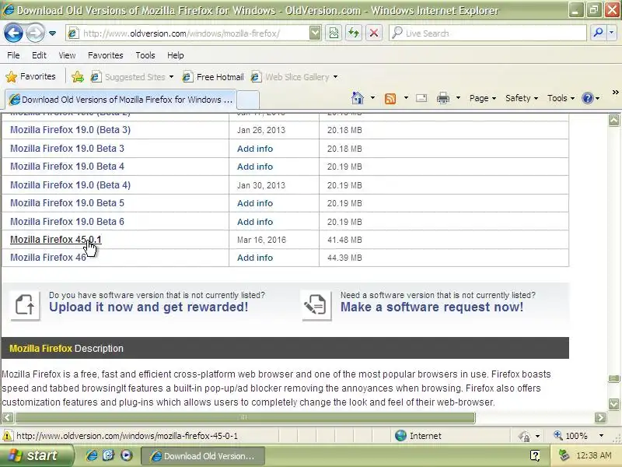This screenshot has height=467, width=622.
Task: Click Upload it now and get rewarded
Action: [x=149, y=307]
